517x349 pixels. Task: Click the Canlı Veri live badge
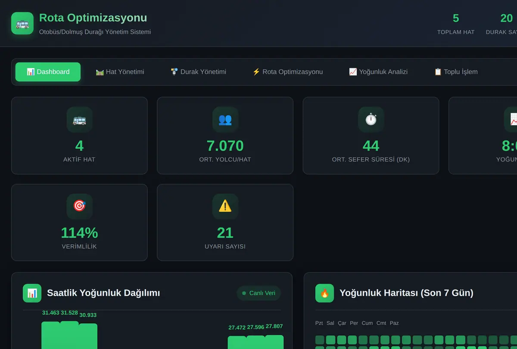(258, 293)
